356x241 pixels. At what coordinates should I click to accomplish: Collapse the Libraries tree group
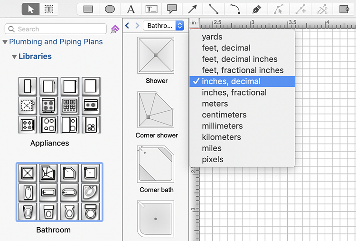14,57
